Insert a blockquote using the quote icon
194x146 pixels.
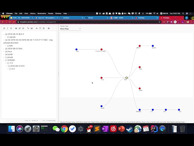click(16, 28)
